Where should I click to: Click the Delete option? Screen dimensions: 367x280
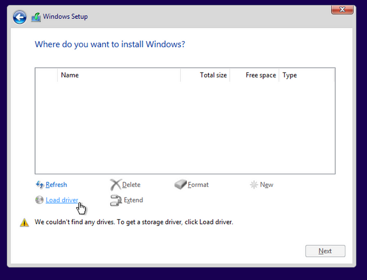click(131, 185)
